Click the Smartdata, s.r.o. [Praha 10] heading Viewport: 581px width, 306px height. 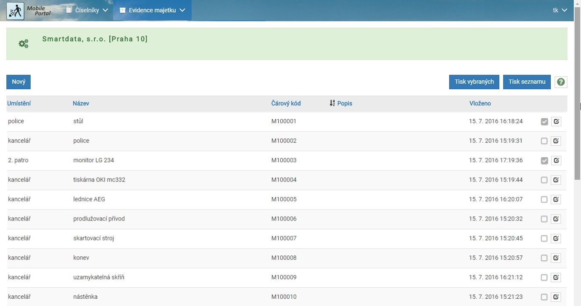pyautogui.click(x=95, y=39)
